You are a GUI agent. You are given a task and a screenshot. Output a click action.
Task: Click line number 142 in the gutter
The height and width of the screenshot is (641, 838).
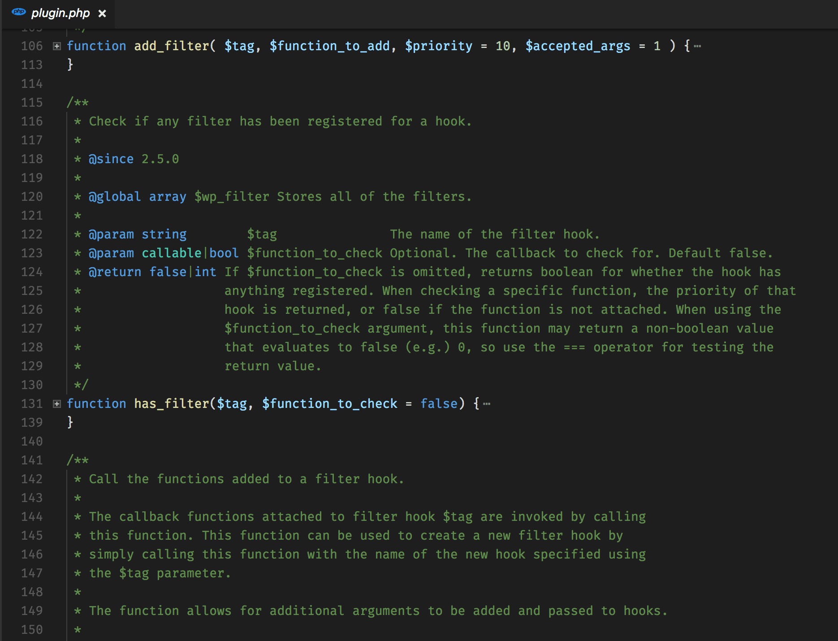[32, 479]
